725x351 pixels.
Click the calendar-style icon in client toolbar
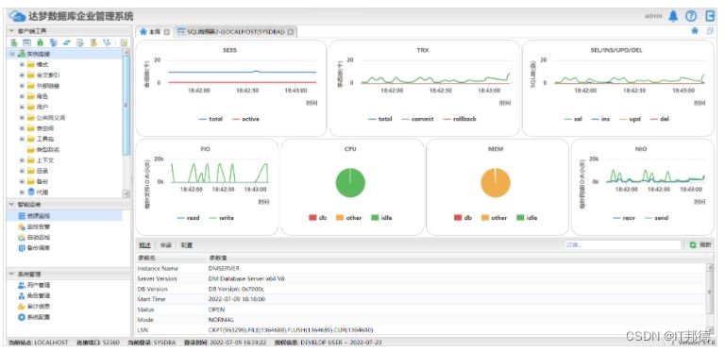[26, 42]
